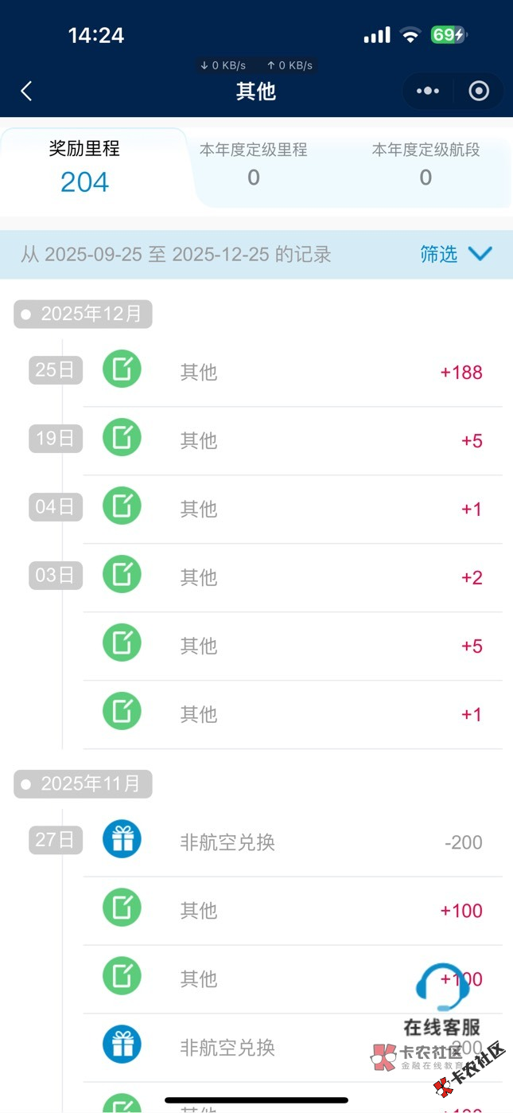This screenshot has height=1113, width=513.
Task: Tap green note icon on 04日 entry
Action: click(x=122, y=507)
